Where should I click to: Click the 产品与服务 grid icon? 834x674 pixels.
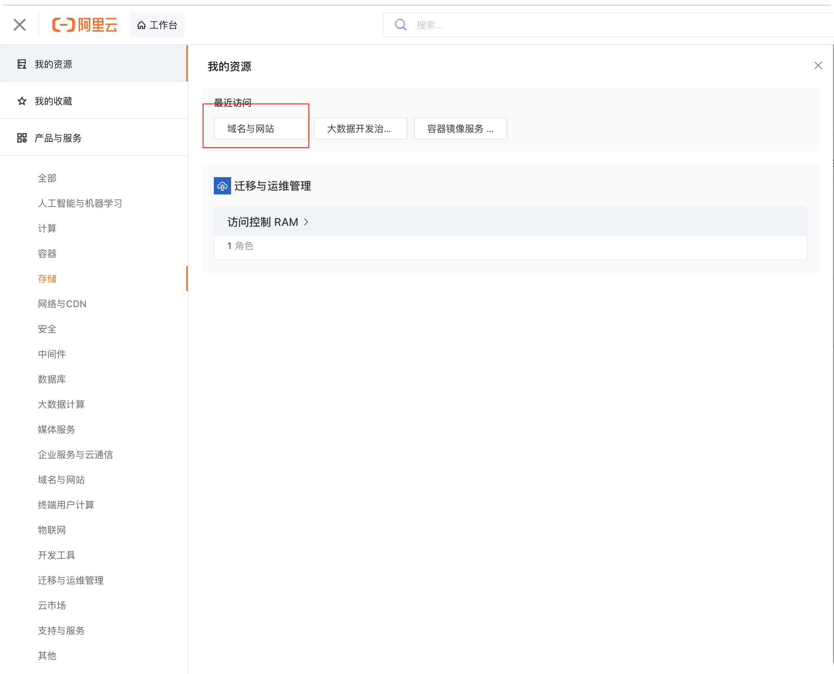point(22,138)
